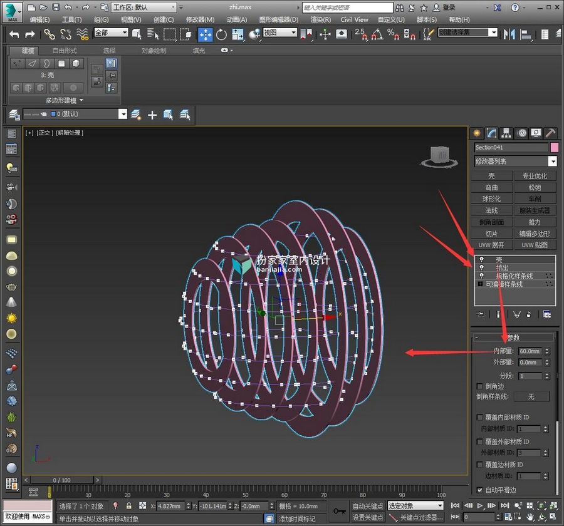Click the Mirror tool icon
The image size is (564, 526).
pyautogui.click(x=509, y=34)
